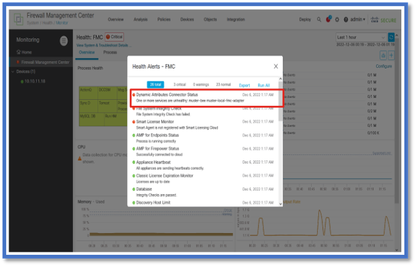The image size is (416, 267).
Task: Switch to the Overview tab under Health: FMC
Action: tap(87, 52)
